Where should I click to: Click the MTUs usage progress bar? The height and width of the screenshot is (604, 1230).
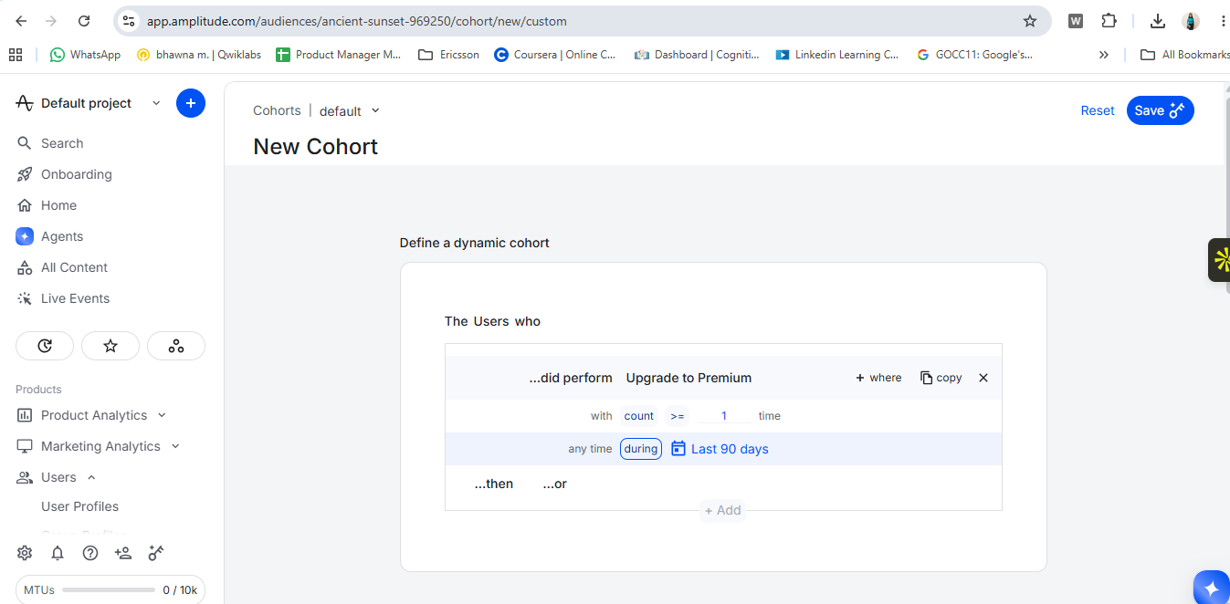[x=108, y=590]
